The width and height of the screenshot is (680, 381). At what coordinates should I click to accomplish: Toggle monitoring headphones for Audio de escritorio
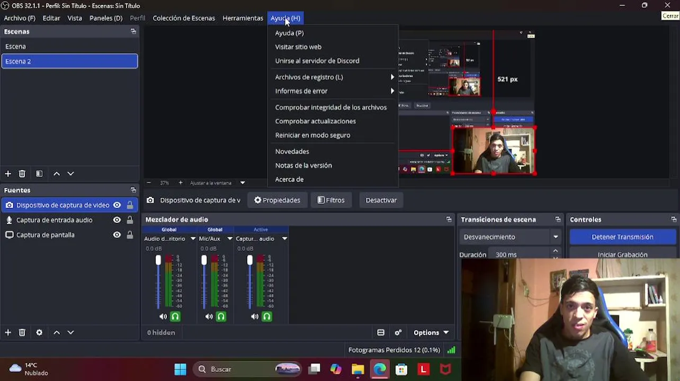175,316
